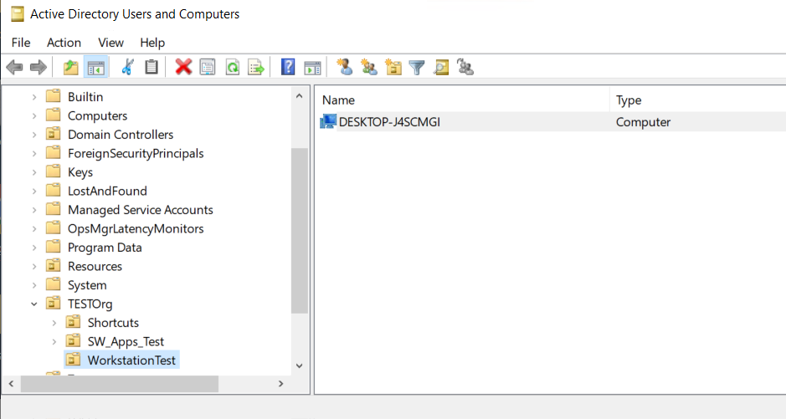Click the Back arrow in toolbar
Image resolution: width=786 pixels, height=419 pixels.
pos(14,67)
